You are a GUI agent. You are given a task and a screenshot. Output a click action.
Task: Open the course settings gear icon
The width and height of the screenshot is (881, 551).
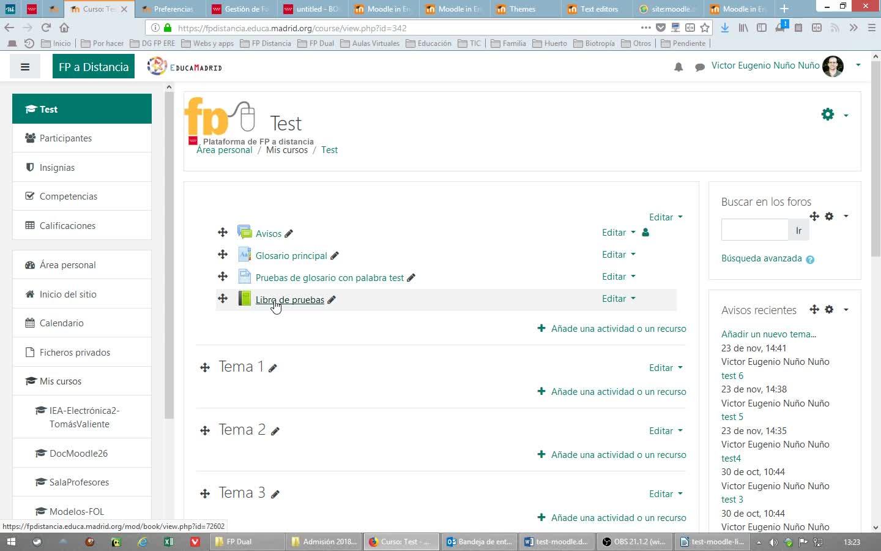(828, 114)
